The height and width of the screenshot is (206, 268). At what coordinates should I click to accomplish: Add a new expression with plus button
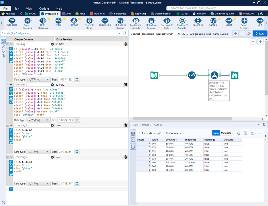[x=11, y=189]
